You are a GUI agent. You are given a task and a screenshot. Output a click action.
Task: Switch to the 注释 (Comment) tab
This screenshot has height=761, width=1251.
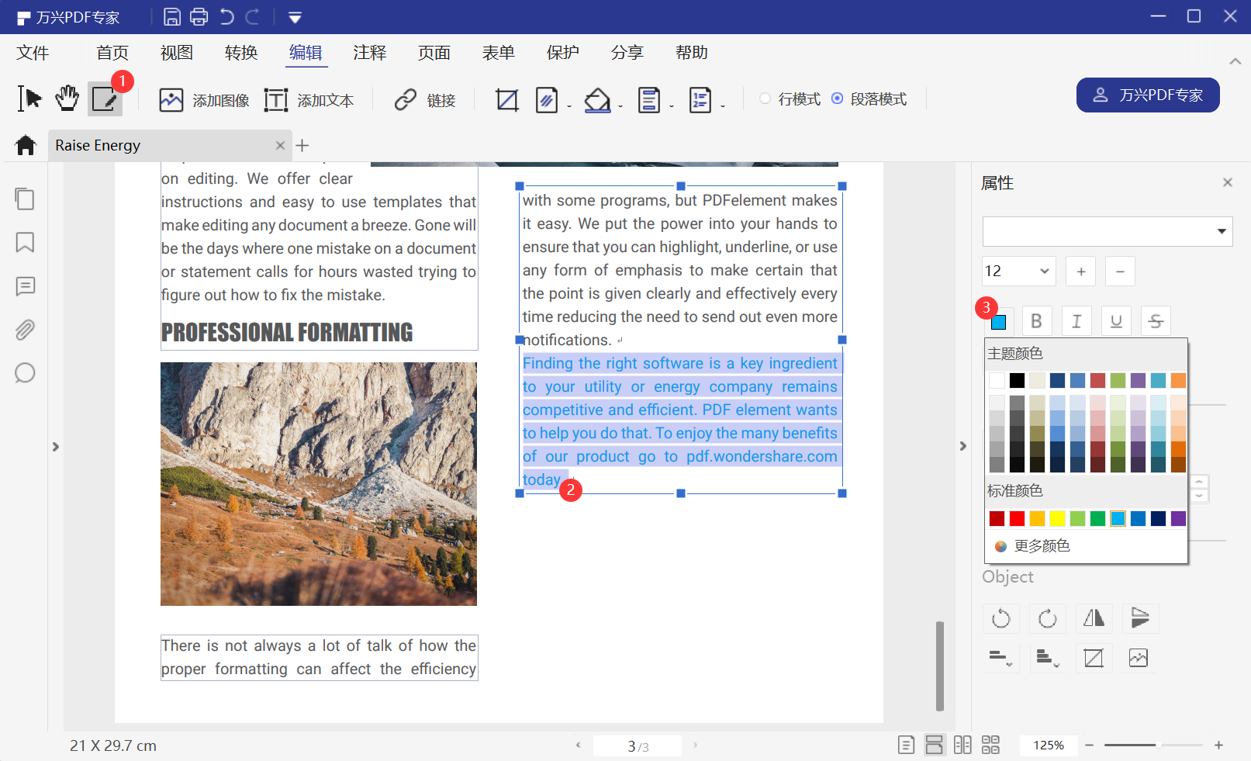coord(370,53)
